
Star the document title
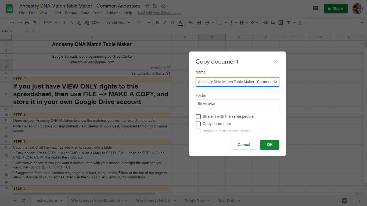coord(147,6)
